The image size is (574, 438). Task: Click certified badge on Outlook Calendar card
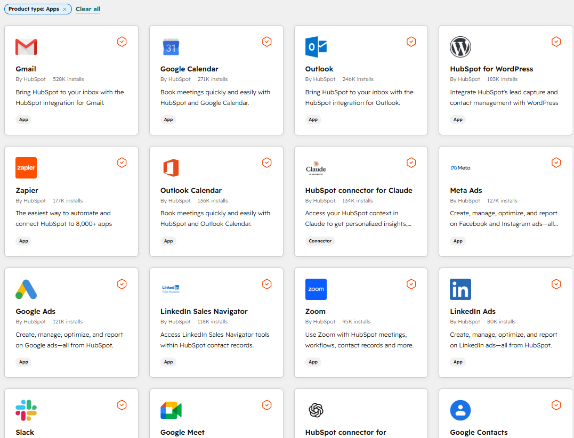[x=267, y=163]
